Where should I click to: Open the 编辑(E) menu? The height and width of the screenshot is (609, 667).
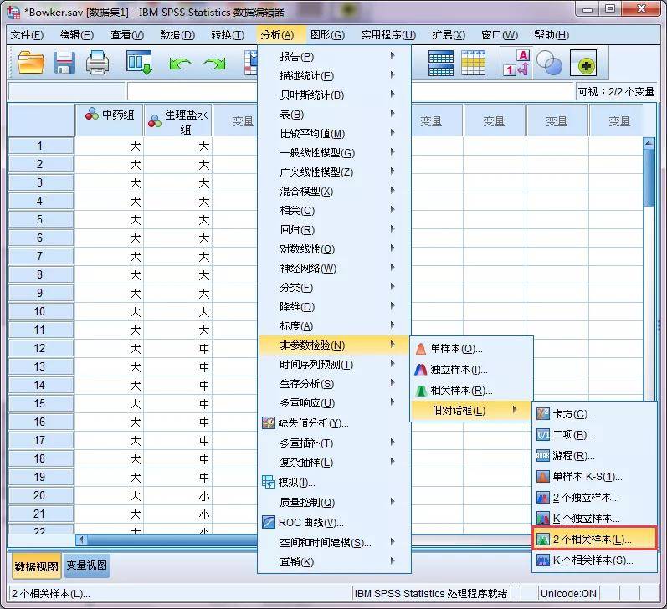coord(76,35)
